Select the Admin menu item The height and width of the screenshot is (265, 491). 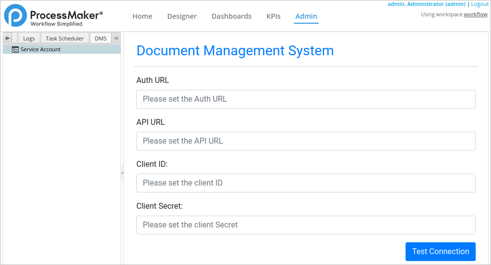(x=306, y=16)
